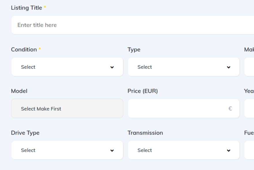254x170 pixels.
Task: Click the Listing Title label
Action: tap(27, 8)
